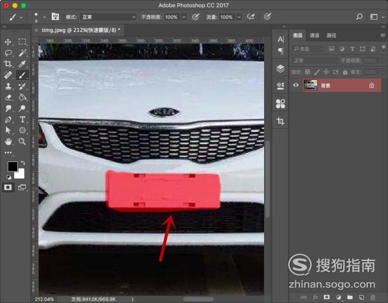The width and height of the screenshot is (388, 303).
Task: Select the Hand tool
Action: (8, 141)
